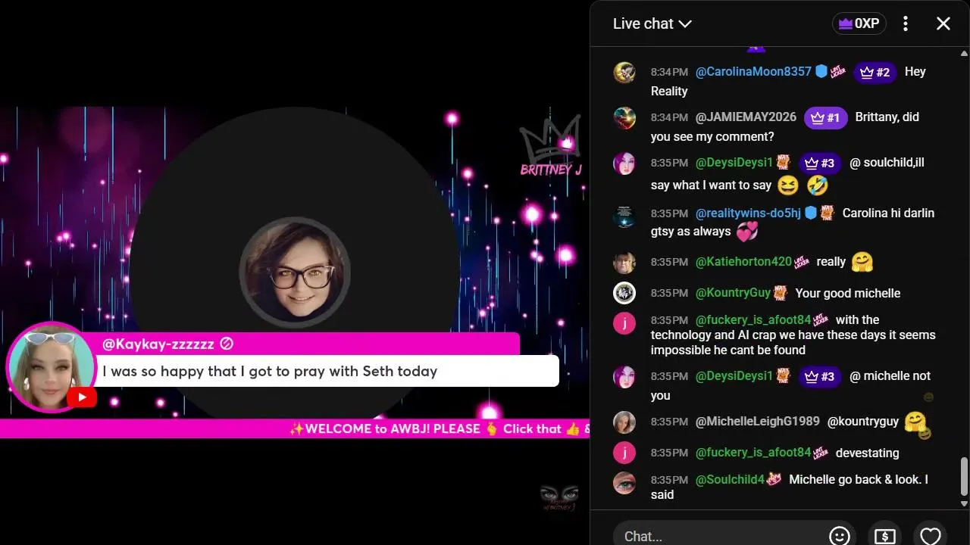Click fuckery_is_afoot84's avatar on devestating message
970x545 pixels.
point(624,453)
